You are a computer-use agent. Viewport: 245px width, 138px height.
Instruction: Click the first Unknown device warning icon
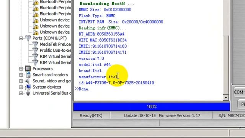(36, 20)
